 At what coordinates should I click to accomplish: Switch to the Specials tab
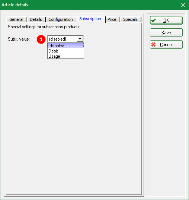(x=130, y=19)
